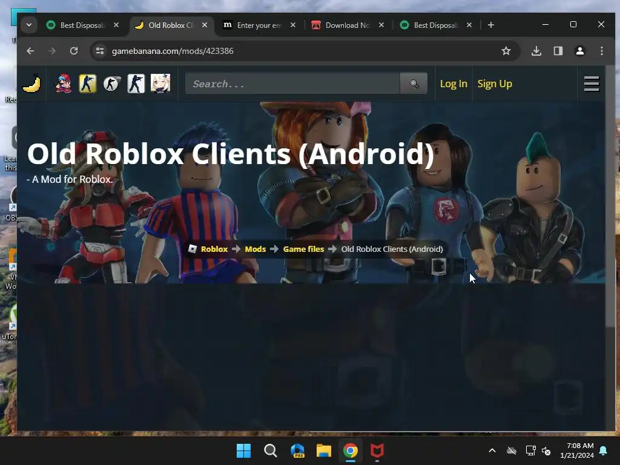Open the anime girl game icon
This screenshot has width=620, height=465.
[x=160, y=84]
